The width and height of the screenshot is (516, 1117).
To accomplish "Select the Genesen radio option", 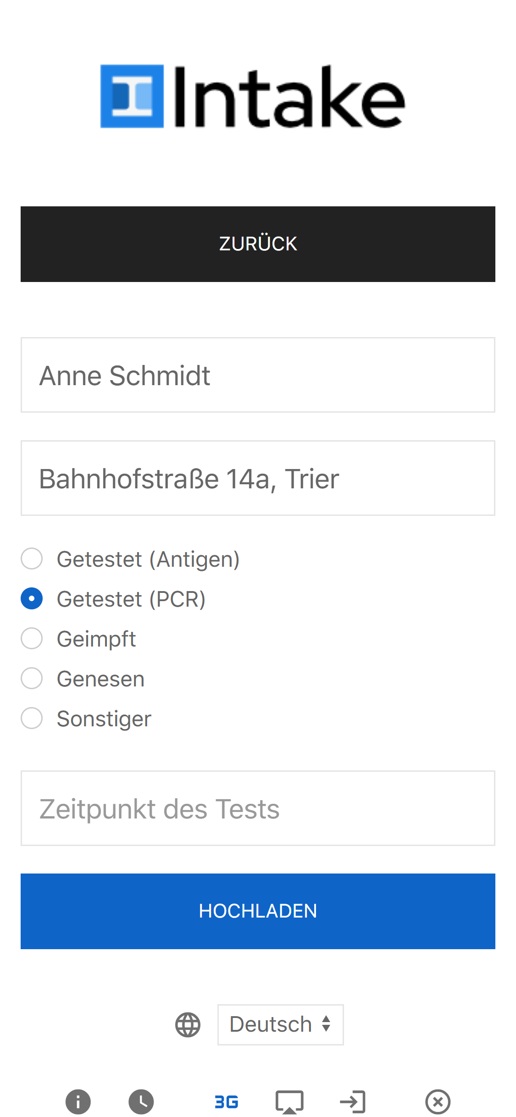I will [x=32, y=678].
